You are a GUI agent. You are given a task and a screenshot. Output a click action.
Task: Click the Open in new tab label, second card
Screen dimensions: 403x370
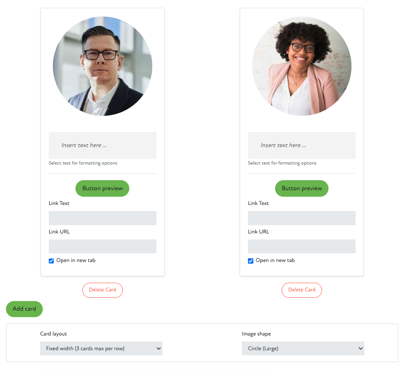click(275, 260)
